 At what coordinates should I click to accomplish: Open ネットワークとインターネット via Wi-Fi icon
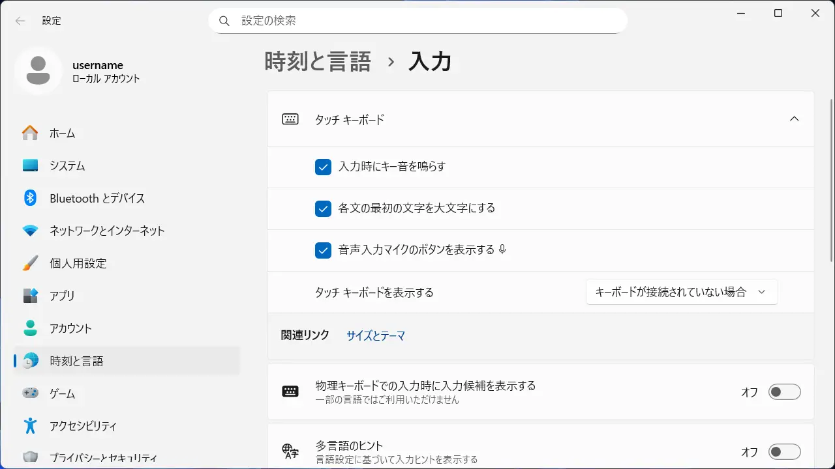[30, 231]
